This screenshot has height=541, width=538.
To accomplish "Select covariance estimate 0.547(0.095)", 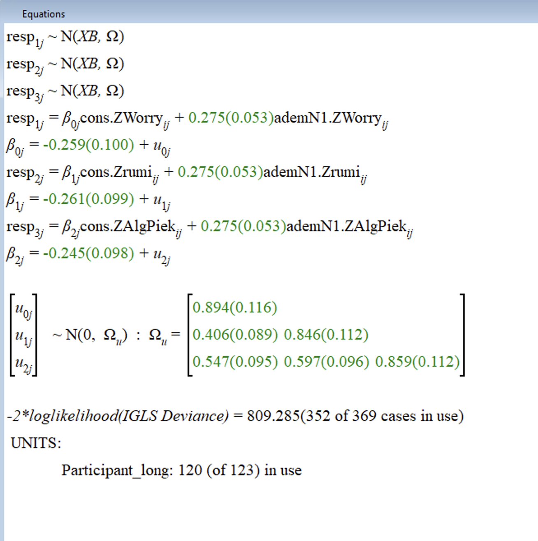I will [235, 362].
